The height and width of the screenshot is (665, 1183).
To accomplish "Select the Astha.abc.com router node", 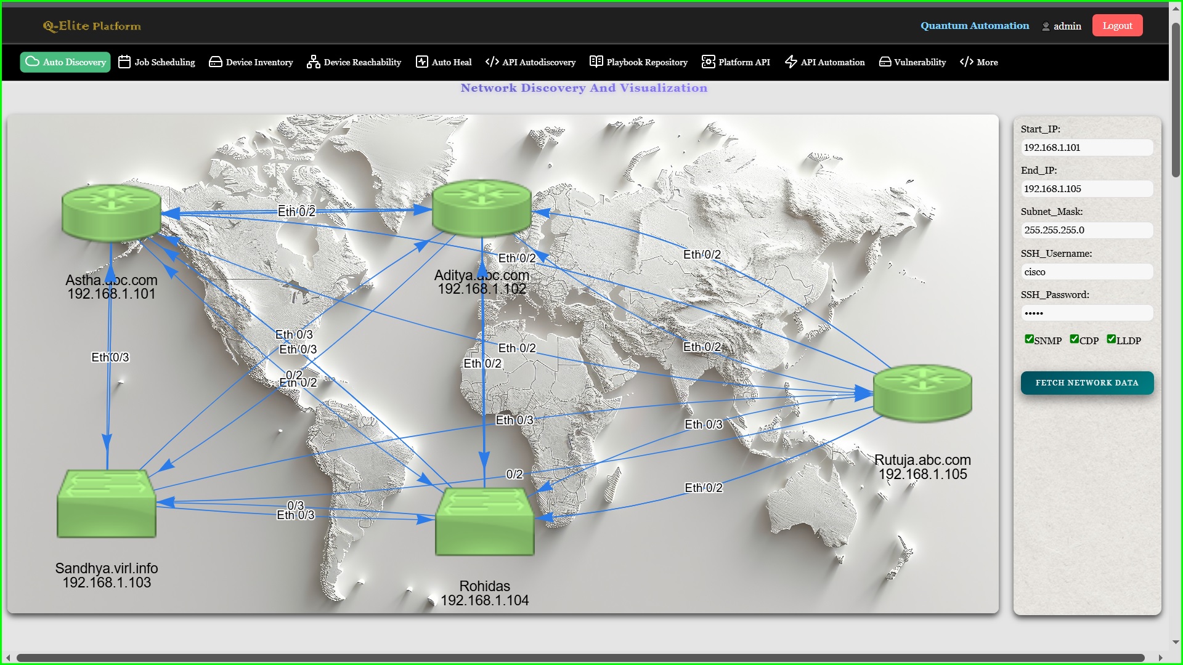I will 112,212.
